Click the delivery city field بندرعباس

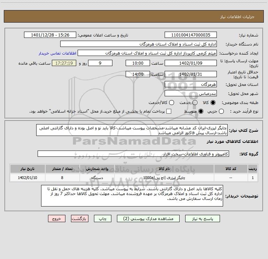tap(191, 94)
